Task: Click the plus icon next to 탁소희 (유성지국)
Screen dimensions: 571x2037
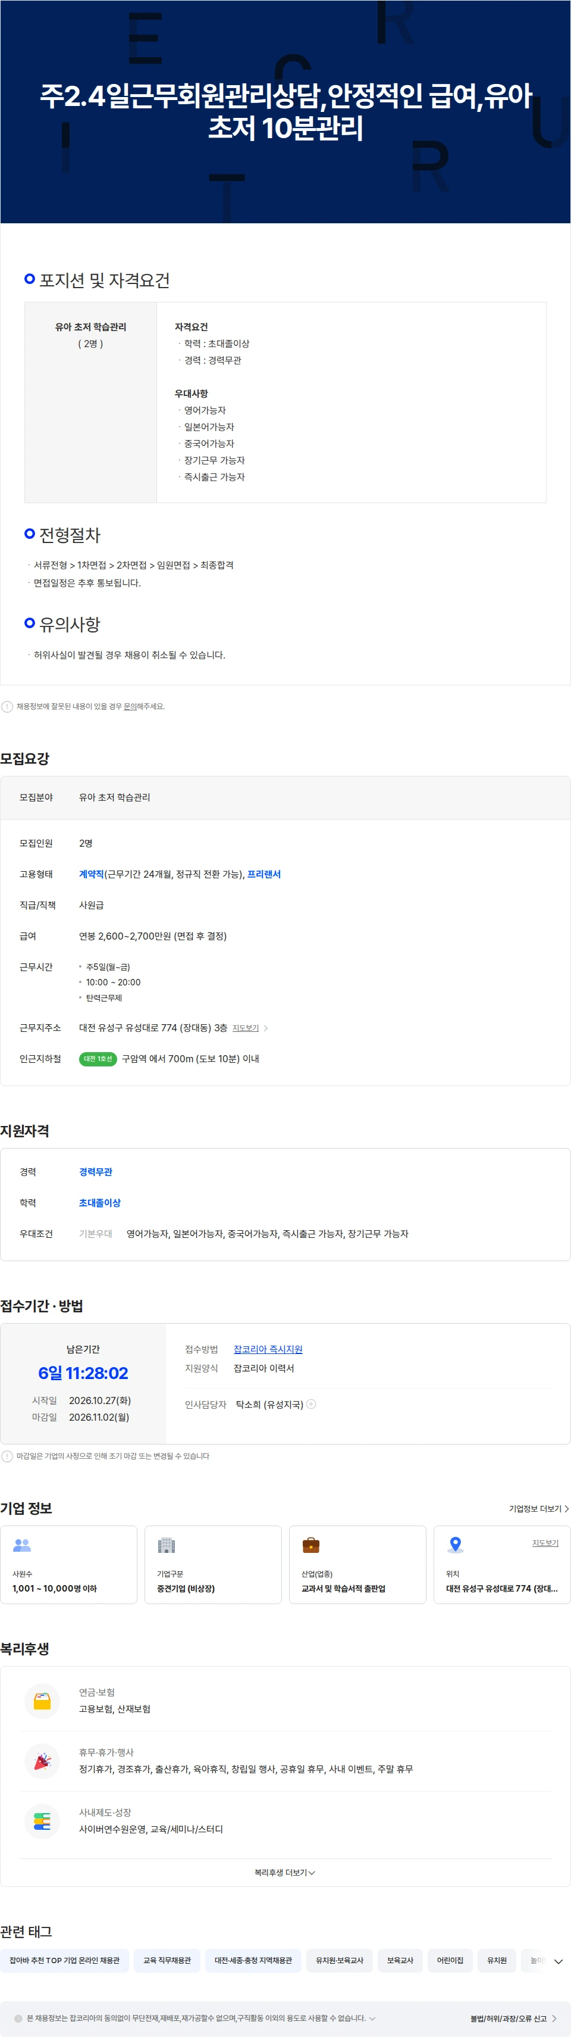Action: (x=311, y=1403)
